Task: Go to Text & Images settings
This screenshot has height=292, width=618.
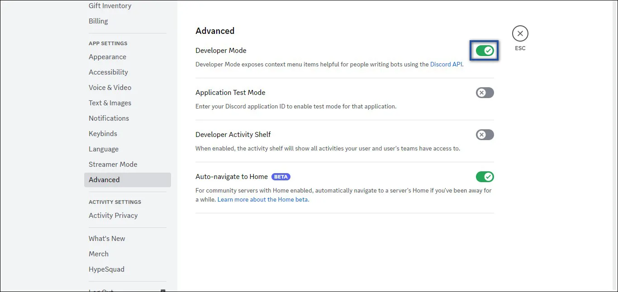Action: pos(109,103)
